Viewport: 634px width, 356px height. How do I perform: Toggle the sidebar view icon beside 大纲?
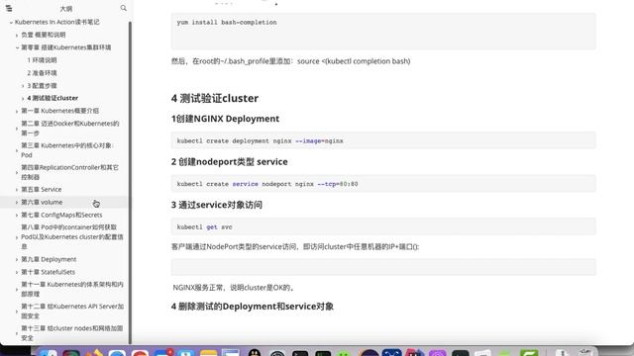[x=9, y=8]
